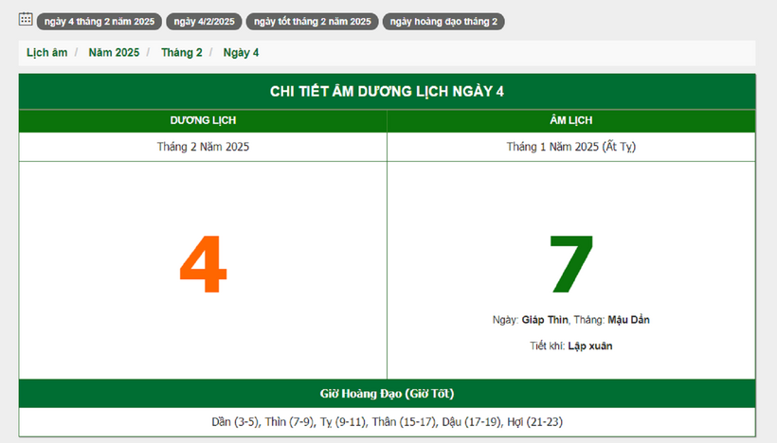Click the 'ÂM LỊCH' column header
The image size is (777, 443).
pos(570,120)
